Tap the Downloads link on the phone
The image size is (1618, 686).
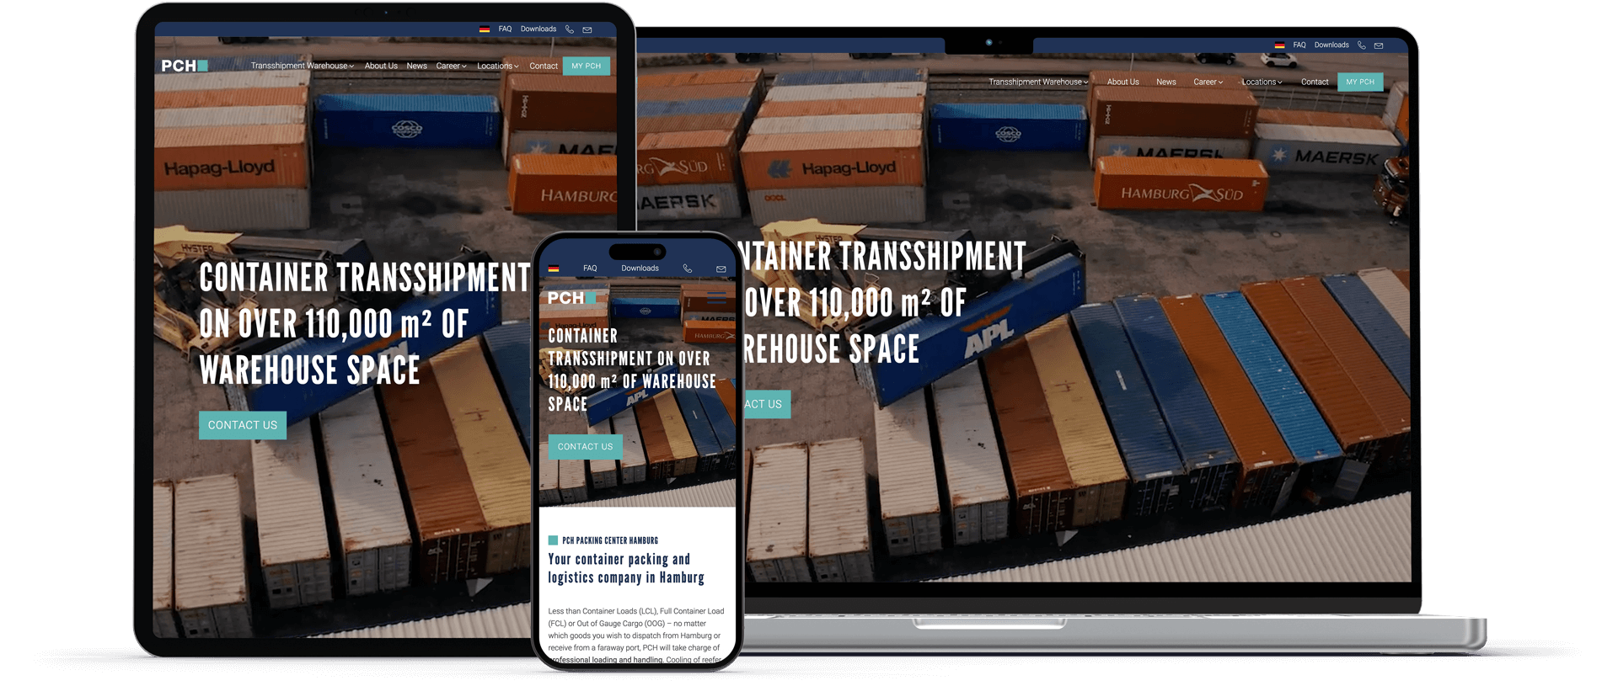point(640,269)
